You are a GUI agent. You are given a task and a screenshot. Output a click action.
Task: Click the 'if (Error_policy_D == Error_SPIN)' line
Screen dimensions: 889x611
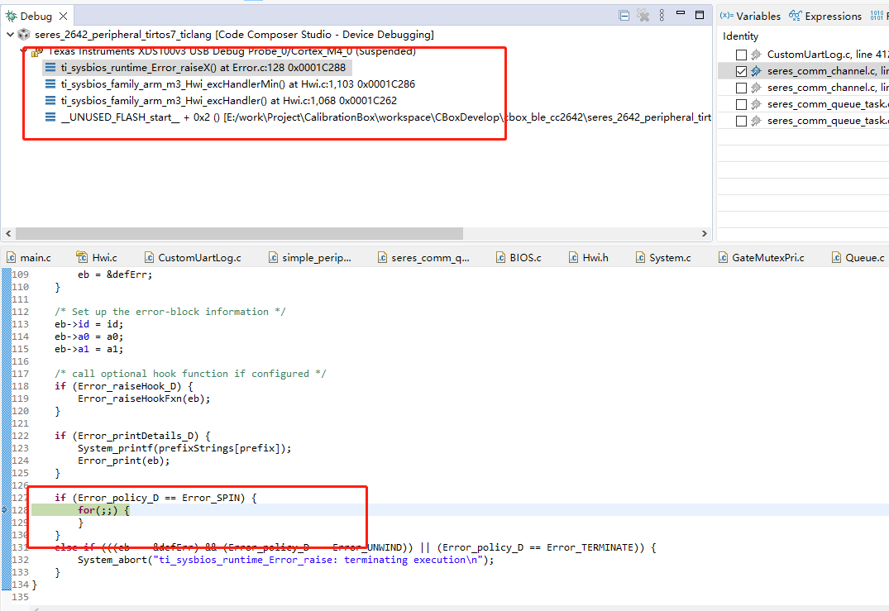click(x=155, y=498)
